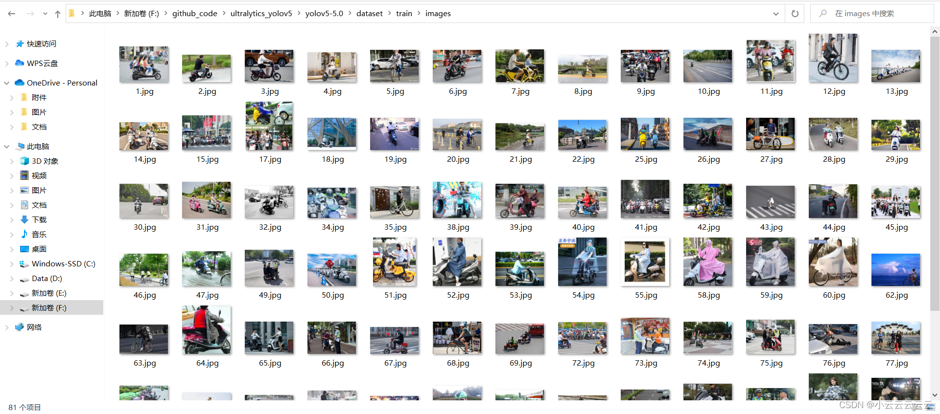Screen dimensions: 940x414
Task: Select 此电脑 in the address breadcrumb
Action: (x=100, y=14)
